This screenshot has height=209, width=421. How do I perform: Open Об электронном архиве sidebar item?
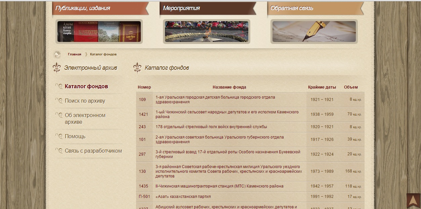pyautogui.click(x=85, y=118)
